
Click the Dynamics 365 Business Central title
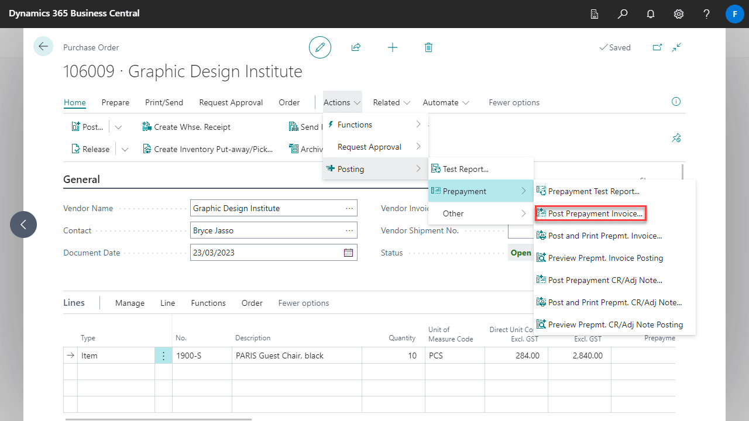coord(74,13)
